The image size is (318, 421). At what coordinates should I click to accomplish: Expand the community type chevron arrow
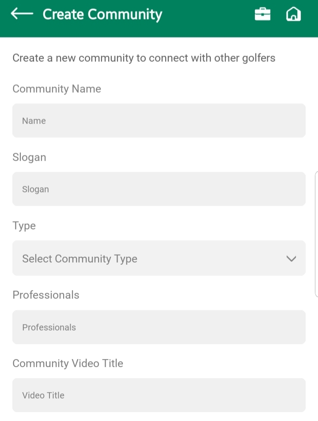coord(291,259)
